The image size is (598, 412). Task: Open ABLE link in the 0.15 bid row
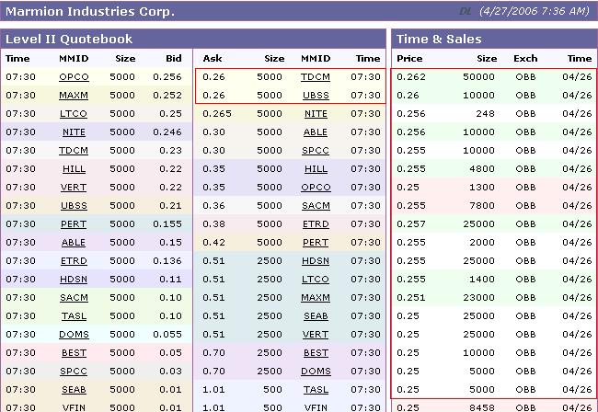point(74,243)
